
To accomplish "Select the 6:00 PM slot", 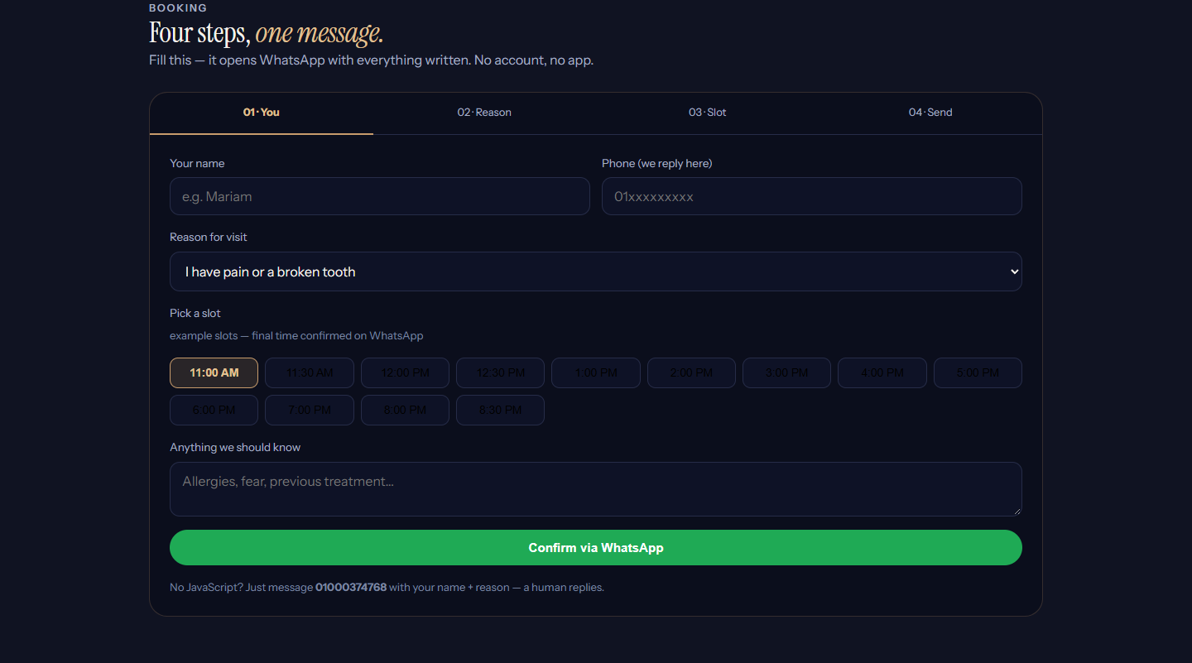I will (x=214, y=410).
